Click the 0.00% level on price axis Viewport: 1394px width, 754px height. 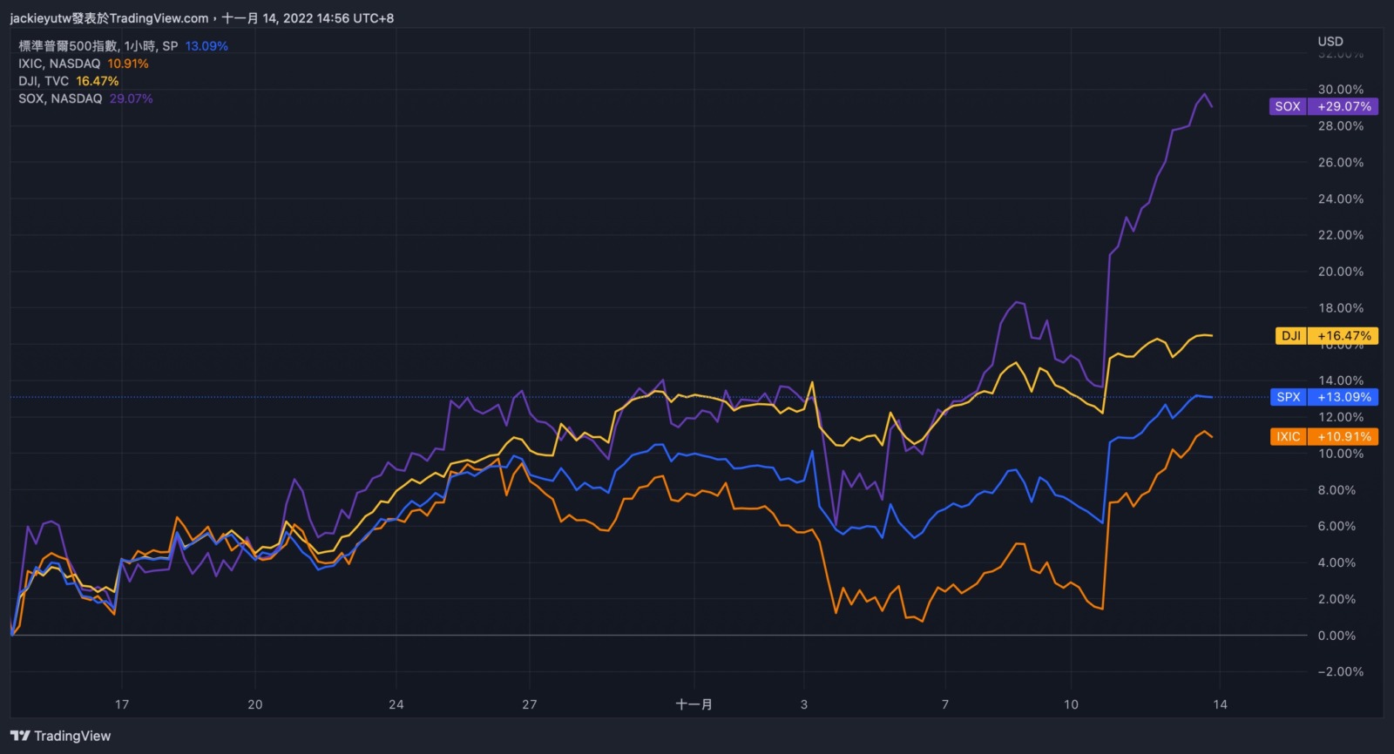click(x=1336, y=636)
